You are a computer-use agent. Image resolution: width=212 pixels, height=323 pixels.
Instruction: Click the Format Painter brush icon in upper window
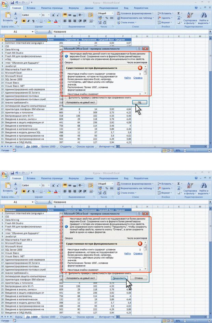coord(15,22)
